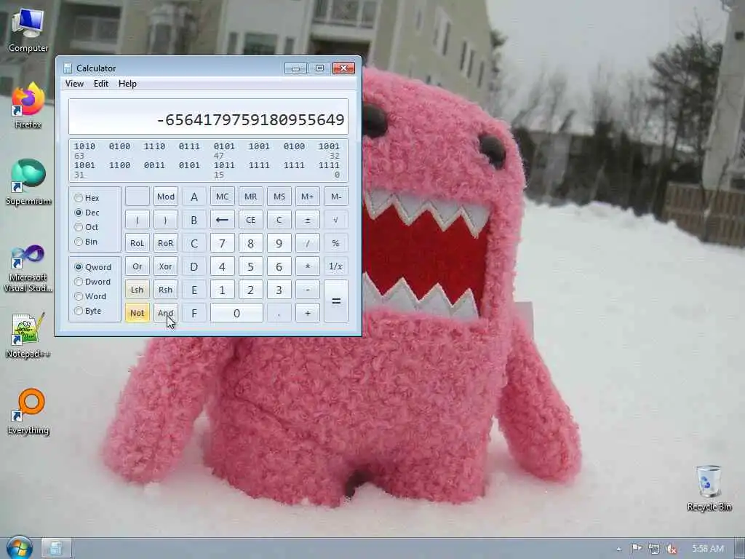Click the M- memory subtract button
This screenshot has height=559, width=745.
[335, 197]
